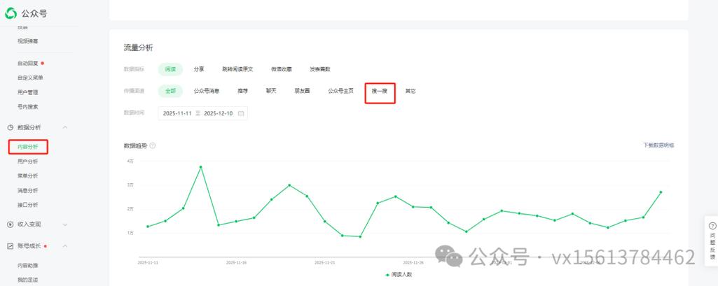Filter by 搜一搜 channel
718x286 pixels.
[x=380, y=92]
